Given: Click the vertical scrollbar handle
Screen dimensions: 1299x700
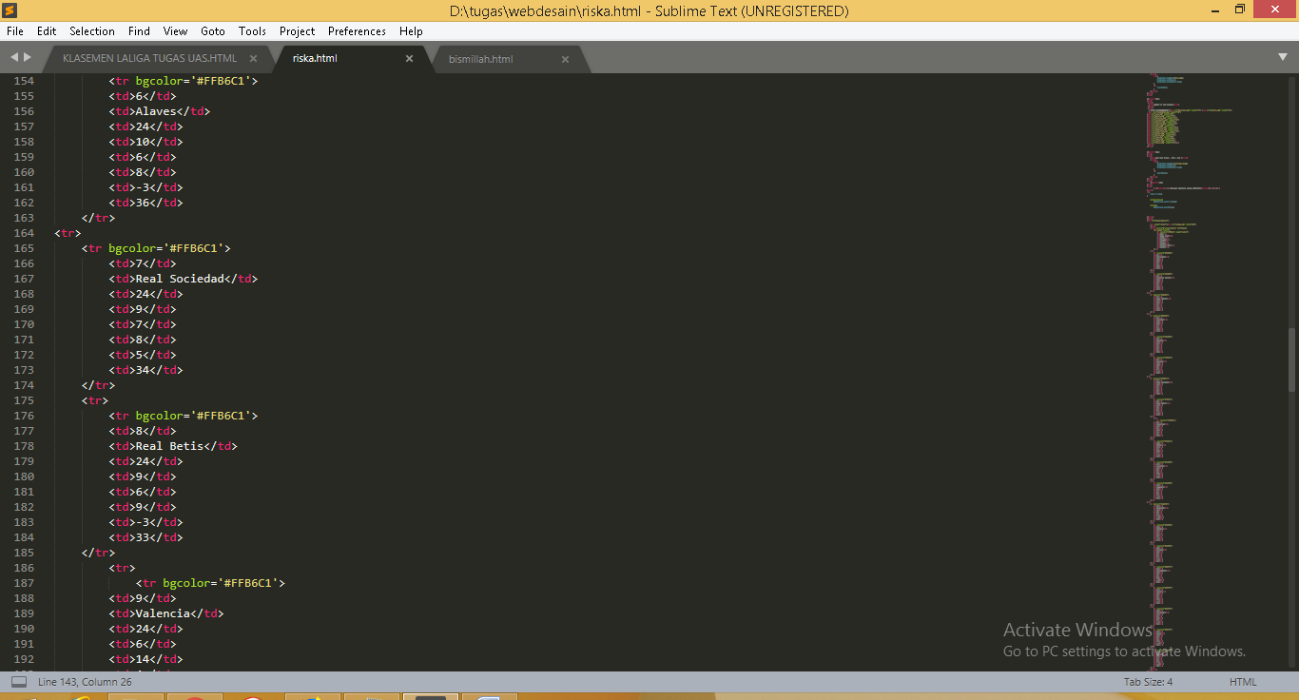Looking at the screenshot, I should [x=1290, y=360].
